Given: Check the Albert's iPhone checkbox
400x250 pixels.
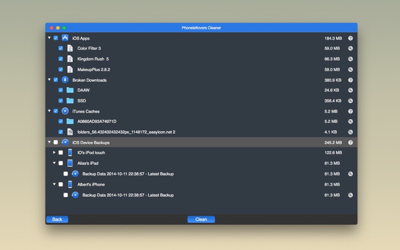Looking at the screenshot, I should click(60, 184).
